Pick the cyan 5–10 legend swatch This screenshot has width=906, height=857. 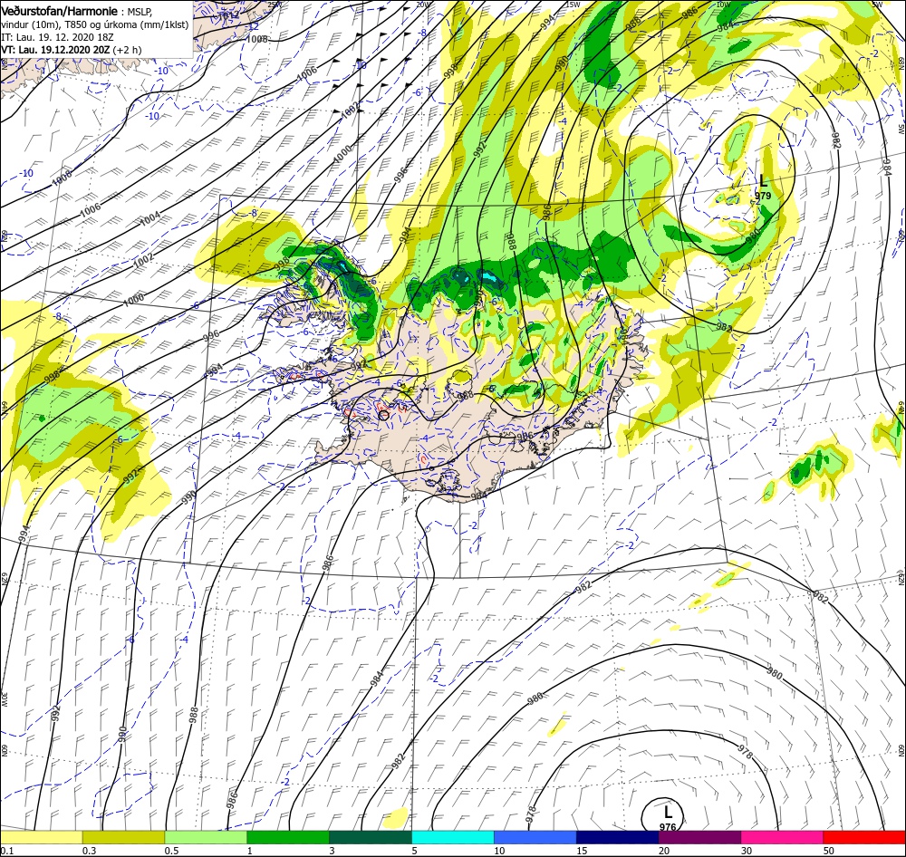[x=453, y=837]
